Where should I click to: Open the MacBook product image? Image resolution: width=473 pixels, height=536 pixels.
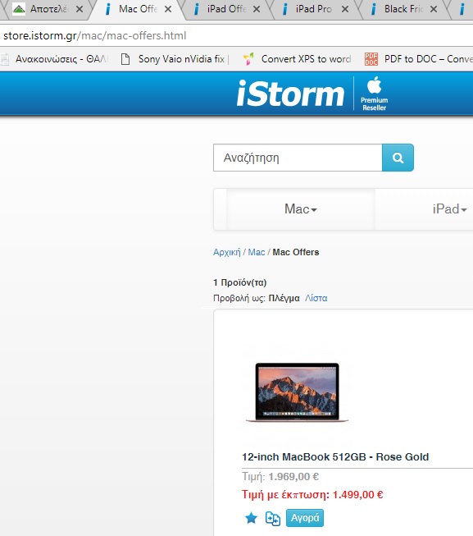[x=297, y=392]
